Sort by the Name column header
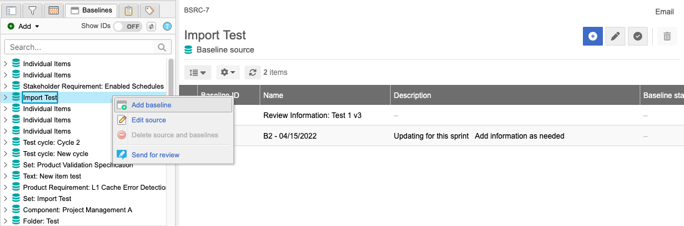Viewport: 684px width, 226px height. (325, 95)
